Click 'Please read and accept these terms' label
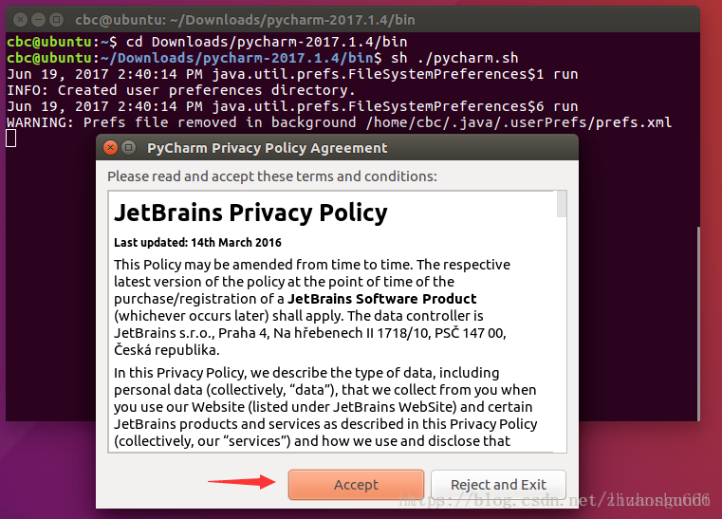Image resolution: width=722 pixels, height=519 pixels. coord(272,176)
